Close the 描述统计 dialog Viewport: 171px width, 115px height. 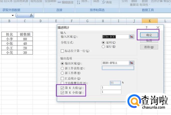tap(158, 27)
